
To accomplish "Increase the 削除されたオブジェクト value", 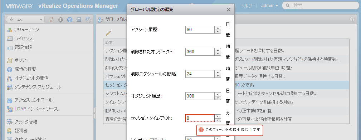I will click(x=218, y=50).
